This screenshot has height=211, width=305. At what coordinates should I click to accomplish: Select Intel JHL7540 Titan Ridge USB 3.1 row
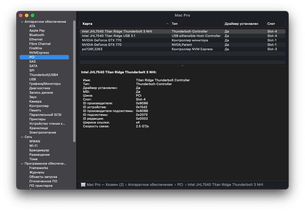182,36
